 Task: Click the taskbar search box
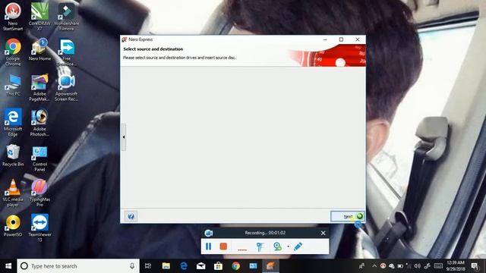[x=78, y=266]
